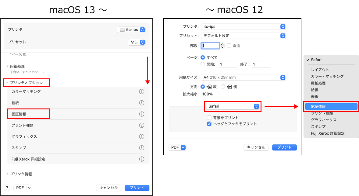Viewport: 359px width, 196px height.
Task: Uncheck ヘッダとフッタをプリント checkbox
Action: (209, 124)
